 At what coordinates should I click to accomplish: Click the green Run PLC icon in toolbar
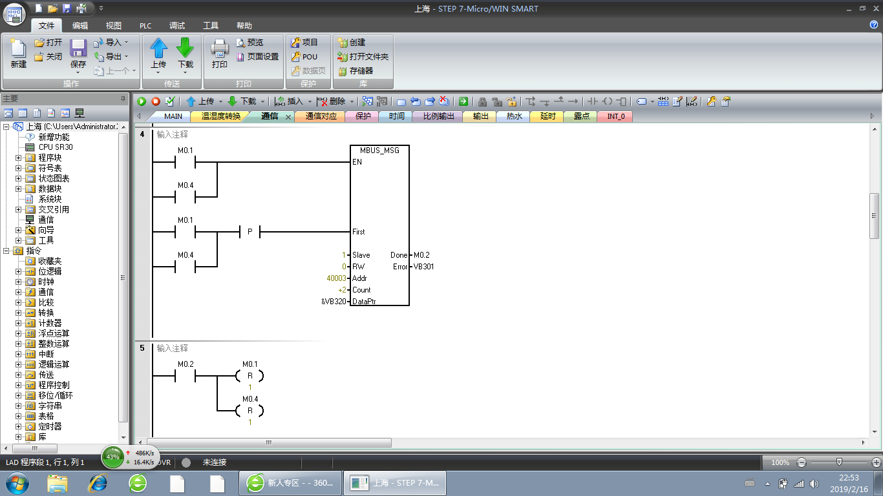[x=142, y=101]
